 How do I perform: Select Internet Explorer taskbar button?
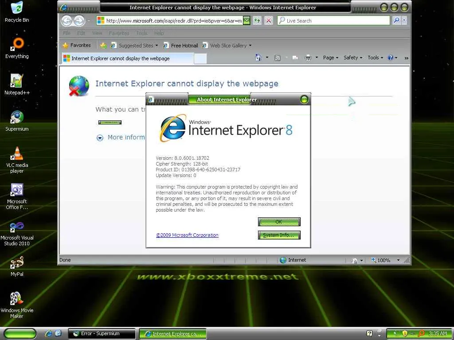point(173,334)
